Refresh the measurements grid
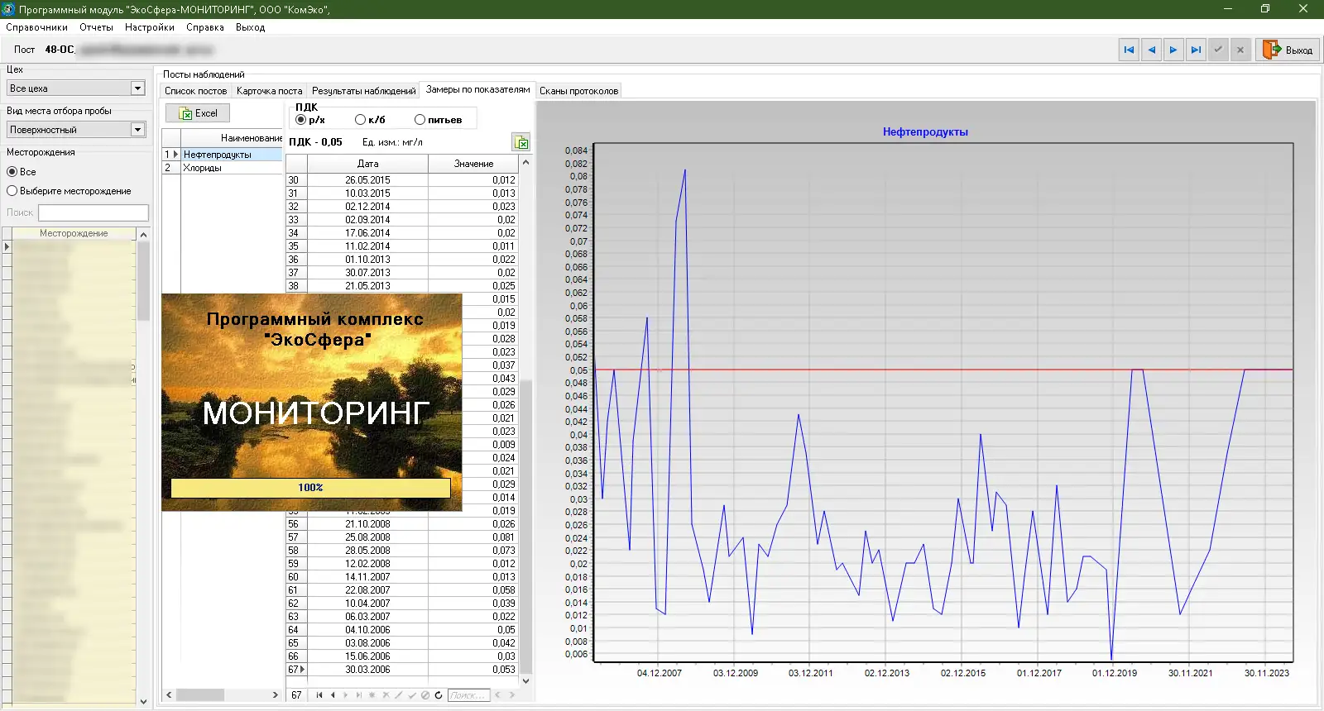Viewport: 1324px width, 711px height. pyautogui.click(x=439, y=695)
